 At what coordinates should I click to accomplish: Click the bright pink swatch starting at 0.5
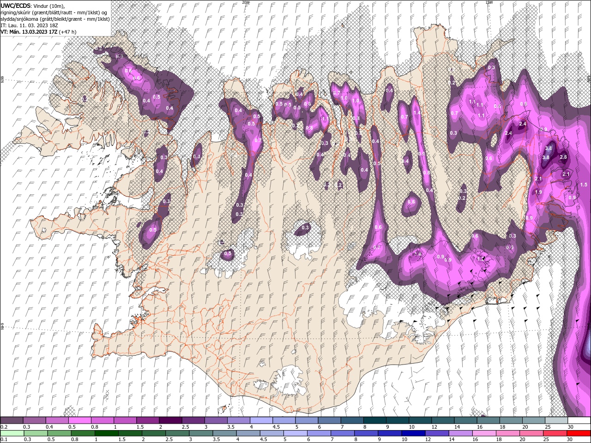[x=79, y=420]
